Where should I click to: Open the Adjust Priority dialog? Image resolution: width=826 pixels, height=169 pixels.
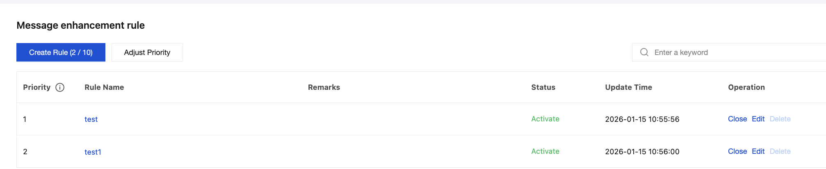pos(147,53)
